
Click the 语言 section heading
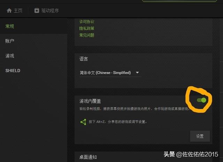[84, 59]
